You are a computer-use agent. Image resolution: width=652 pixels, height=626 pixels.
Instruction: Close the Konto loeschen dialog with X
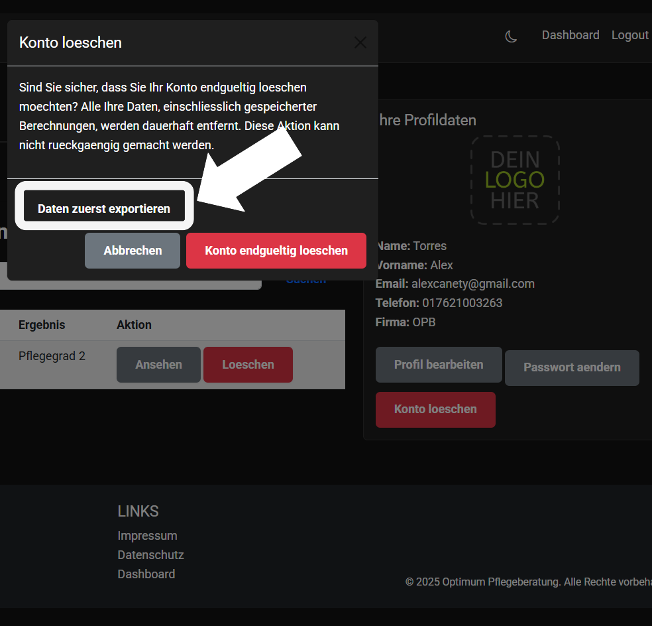[x=360, y=43]
